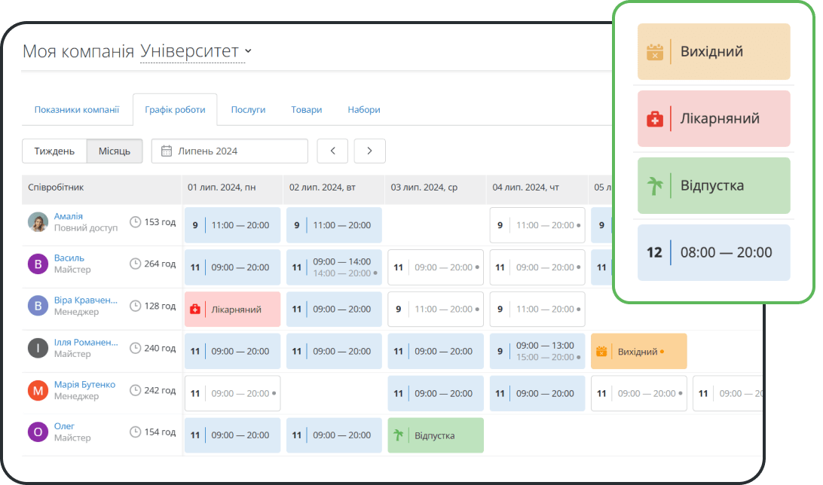Switch schedule view to Тиждень
823x485 pixels.
(54, 151)
